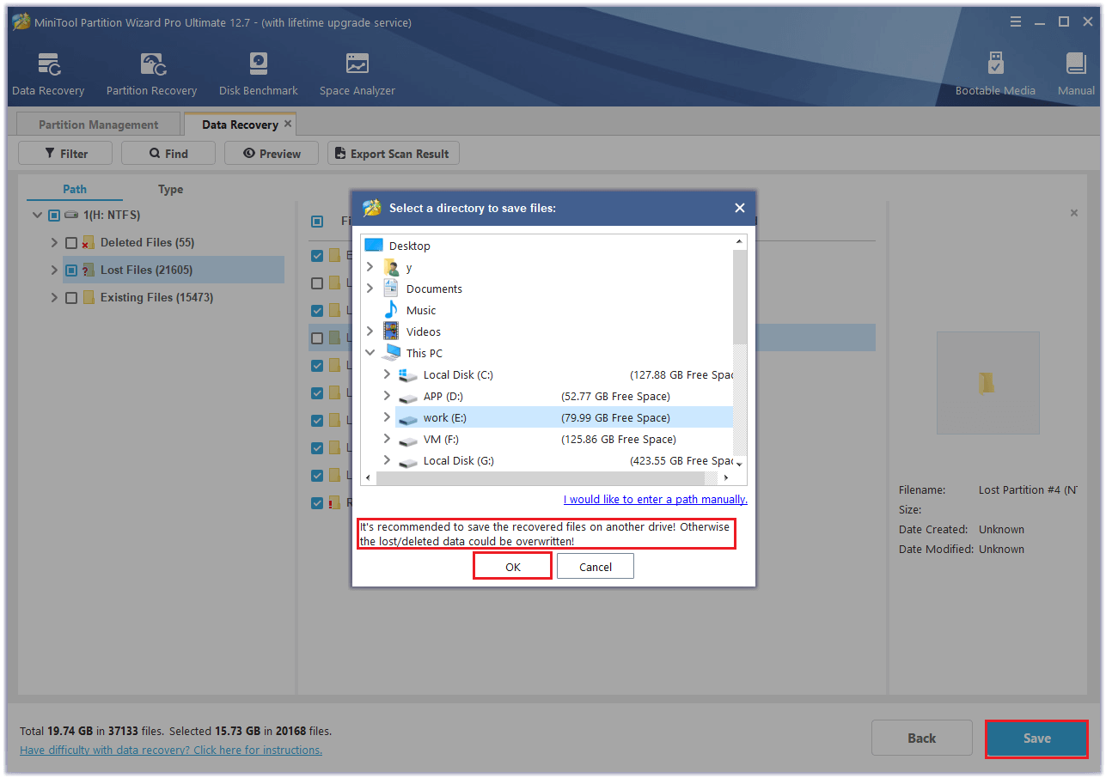Select Music folder in dialog
The height and width of the screenshot is (778, 1106).
409,310
